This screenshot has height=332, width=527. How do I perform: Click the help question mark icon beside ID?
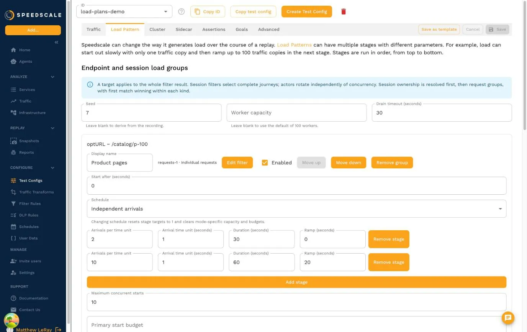coord(182,11)
